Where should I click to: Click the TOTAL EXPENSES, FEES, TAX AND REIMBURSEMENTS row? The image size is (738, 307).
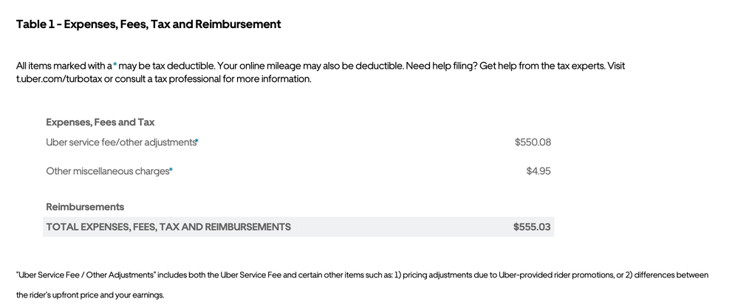(x=298, y=227)
